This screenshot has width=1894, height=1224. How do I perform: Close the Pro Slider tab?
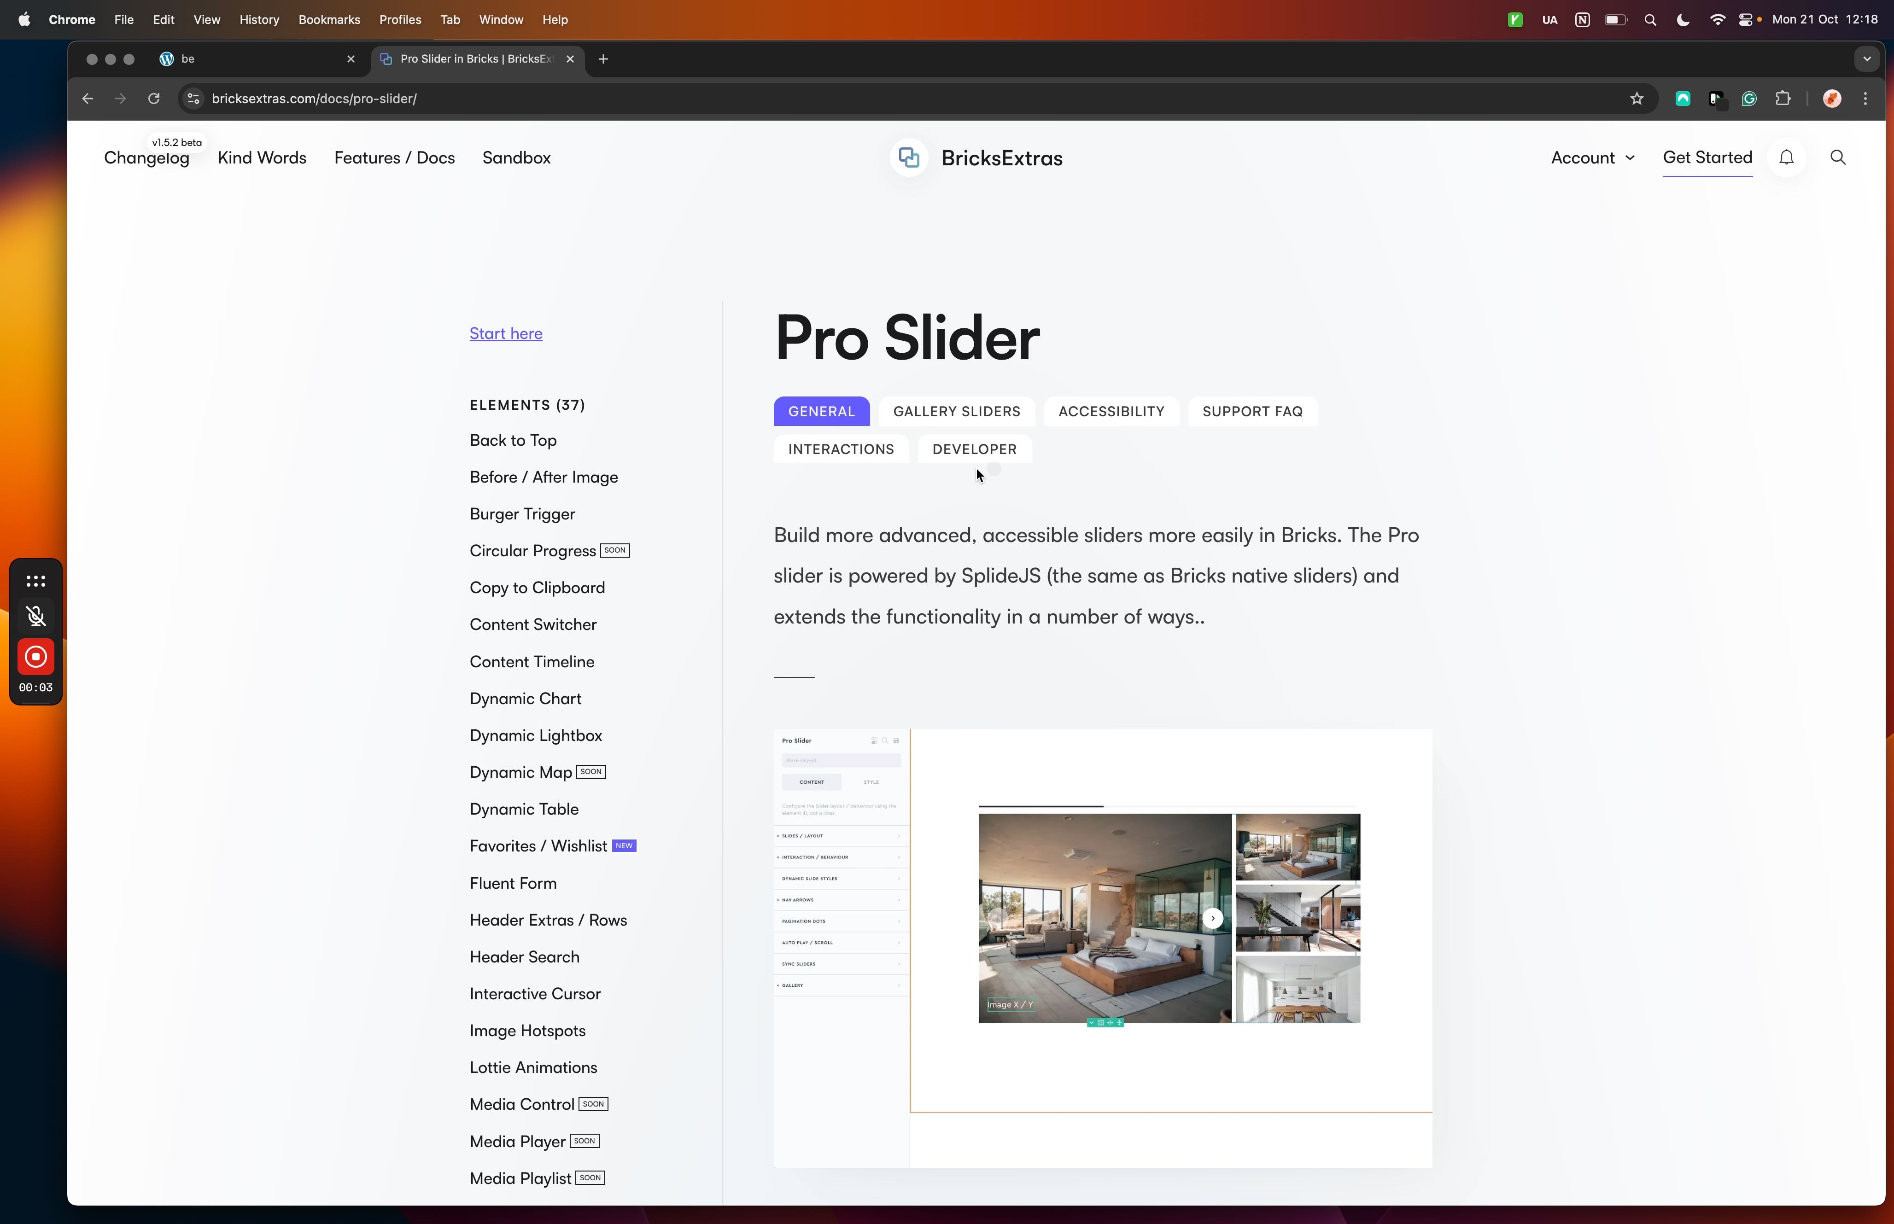click(x=570, y=59)
